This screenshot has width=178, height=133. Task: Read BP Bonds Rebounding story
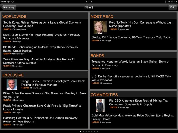[x=40, y=49]
